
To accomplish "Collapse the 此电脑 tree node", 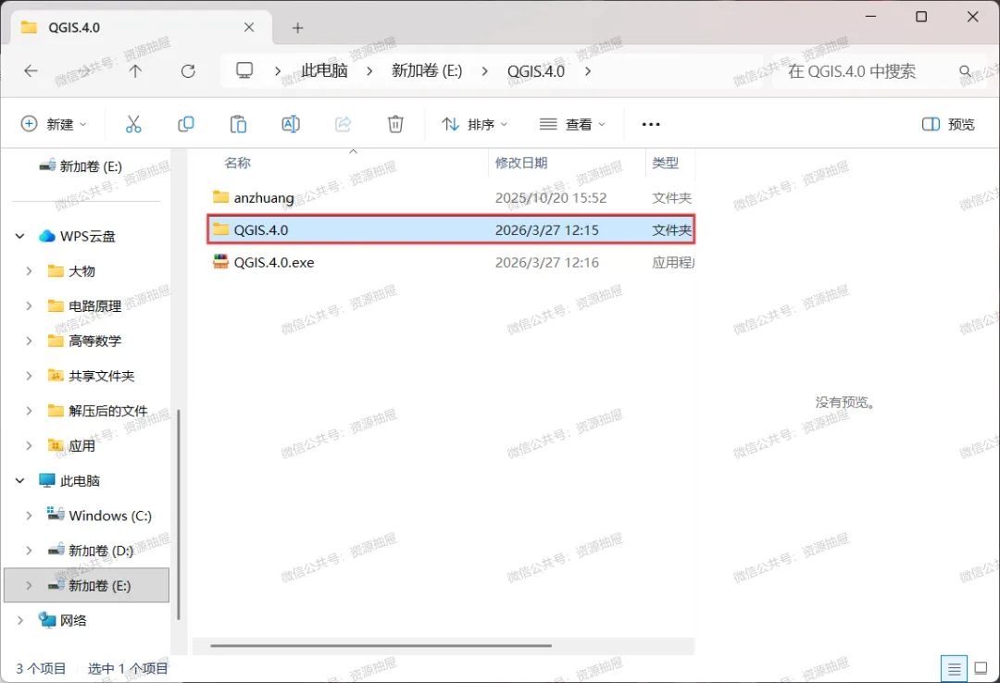I will coord(19,480).
